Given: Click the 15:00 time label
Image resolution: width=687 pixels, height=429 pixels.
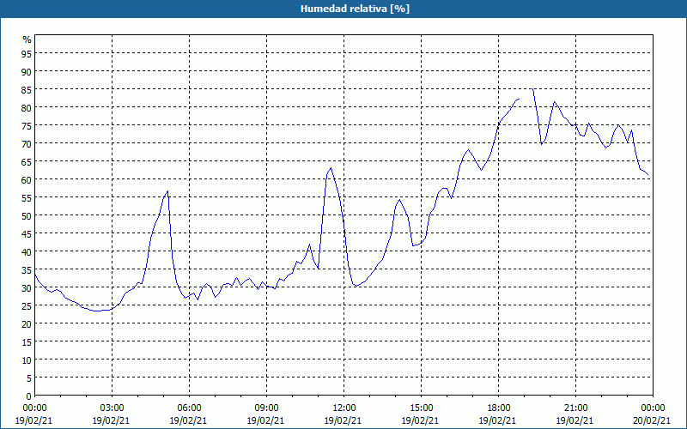Looking at the screenshot, I should pyautogui.click(x=421, y=408).
